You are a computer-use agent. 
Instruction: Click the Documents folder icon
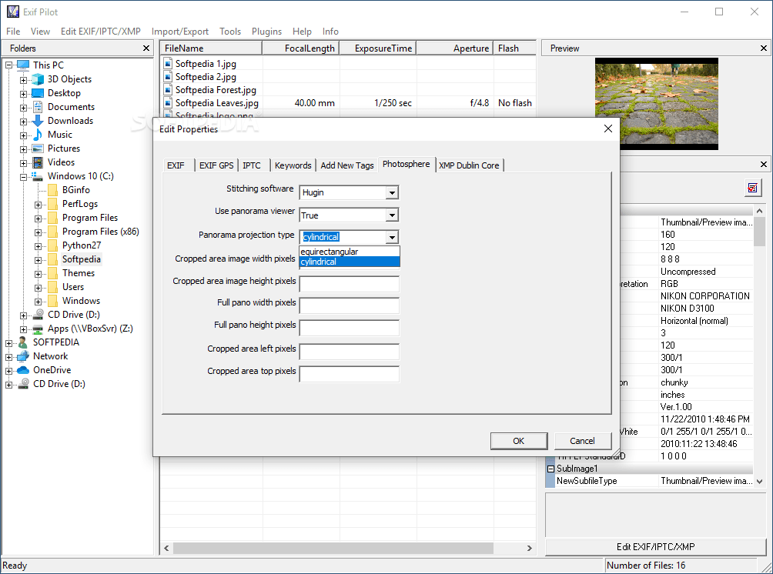[x=38, y=107]
